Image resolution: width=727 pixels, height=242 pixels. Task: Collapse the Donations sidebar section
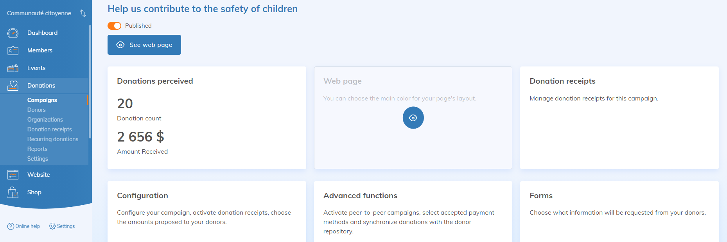click(41, 86)
